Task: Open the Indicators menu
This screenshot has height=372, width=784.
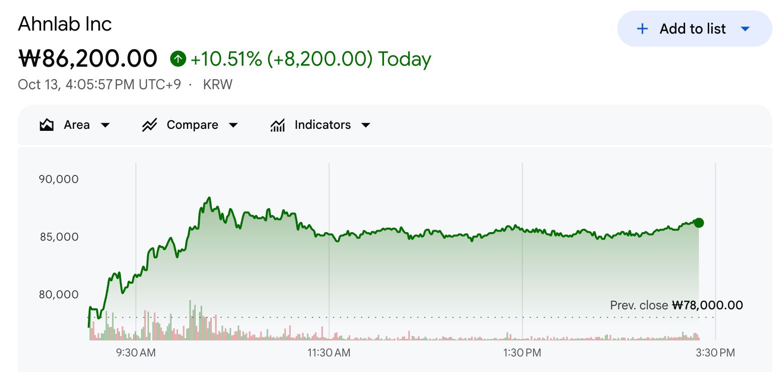Action: pos(321,125)
